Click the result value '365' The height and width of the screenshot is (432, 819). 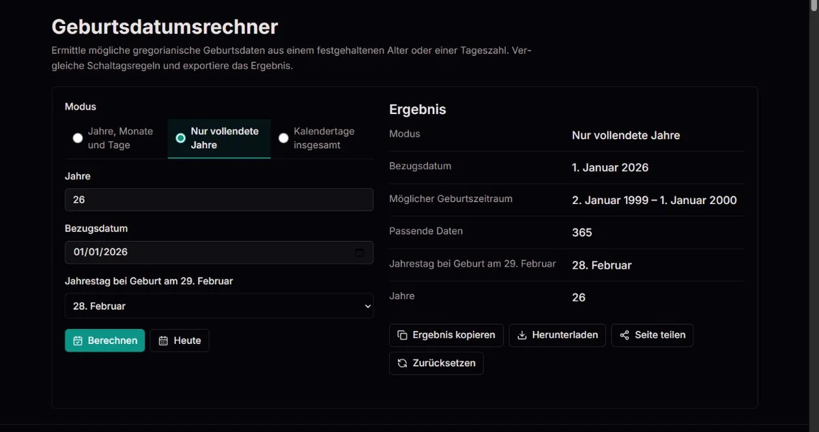[582, 233]
